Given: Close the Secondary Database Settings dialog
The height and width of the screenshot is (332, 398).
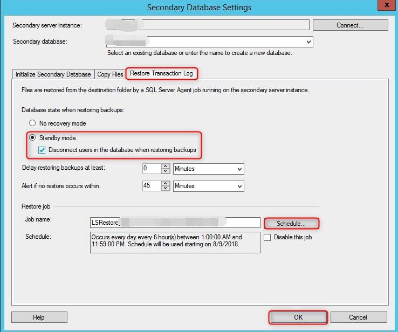Looking at the screenshot, I should pyautogui.click(x=385, y=5).
